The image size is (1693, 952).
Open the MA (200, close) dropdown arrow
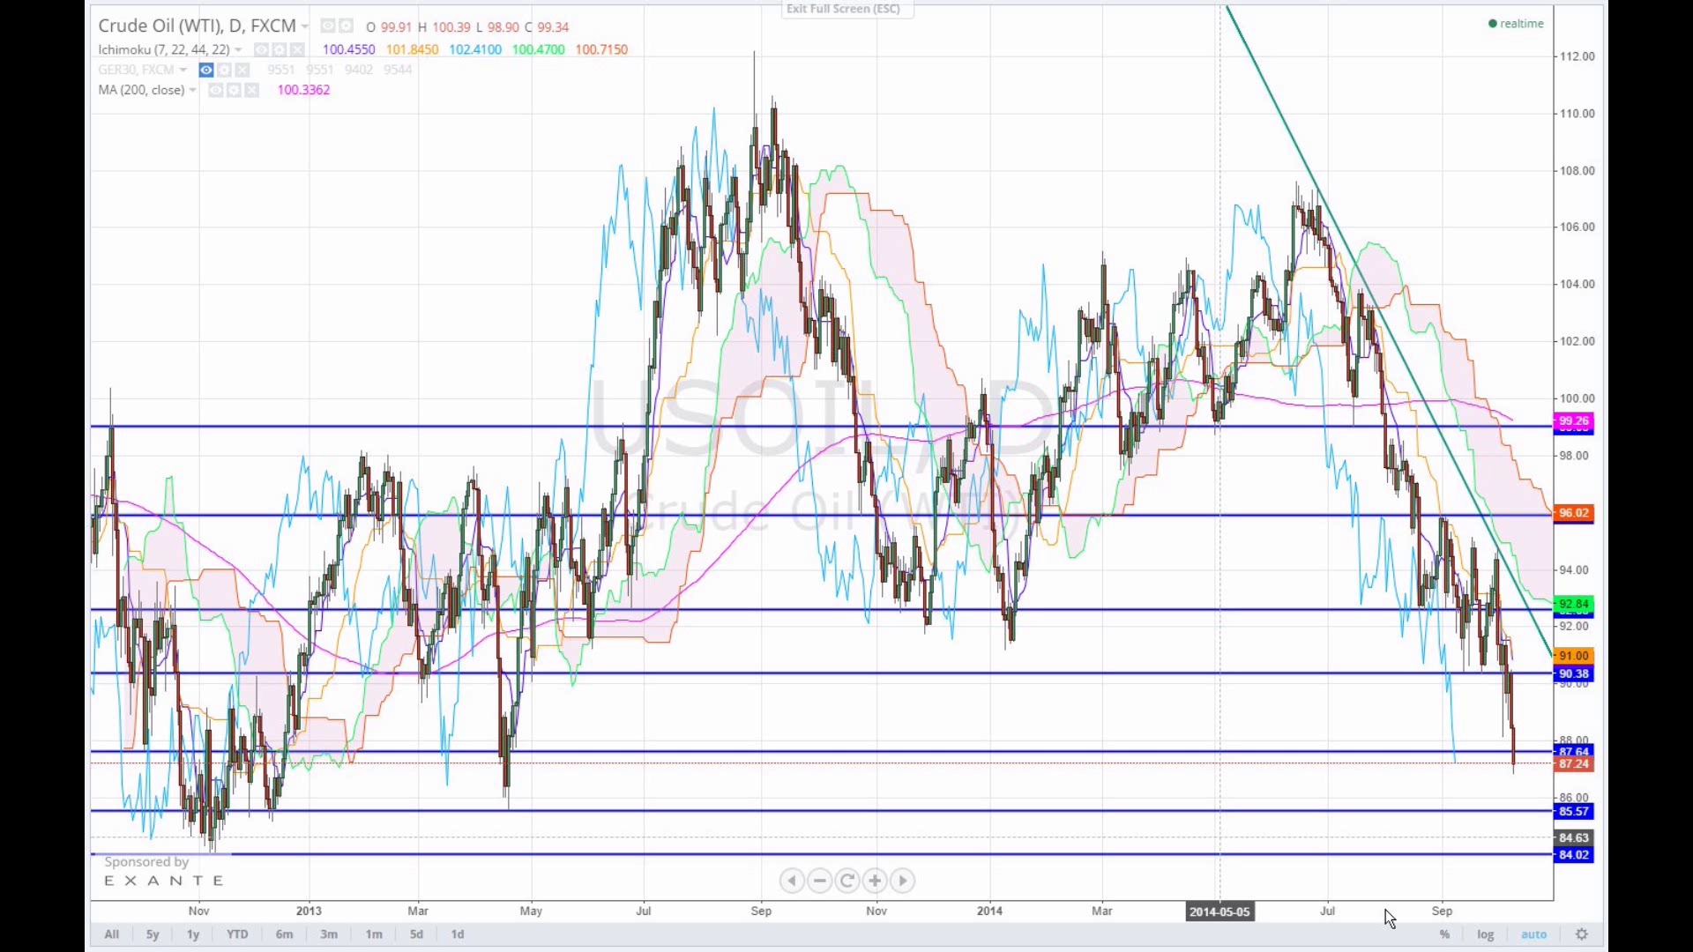click(192, 91)
